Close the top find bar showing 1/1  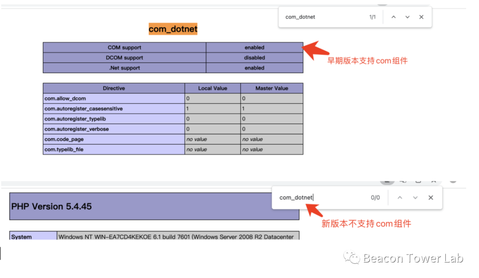[x=421, y=17]
